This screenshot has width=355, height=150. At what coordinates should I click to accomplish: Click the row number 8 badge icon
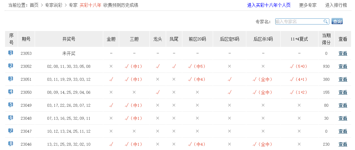(x=11, y=144)
